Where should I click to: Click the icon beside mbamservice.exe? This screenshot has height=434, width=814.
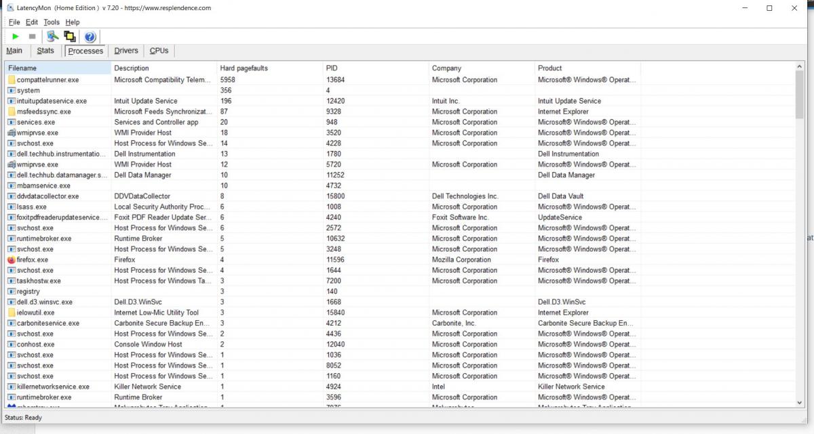(x=12, y=186)
